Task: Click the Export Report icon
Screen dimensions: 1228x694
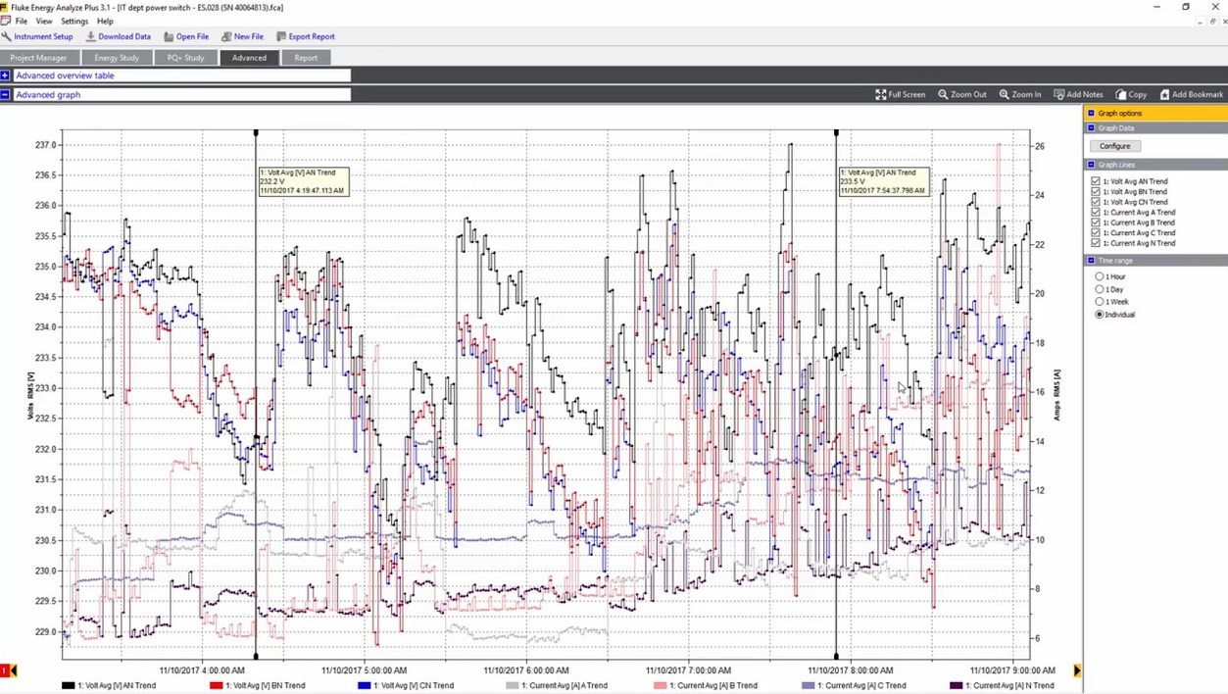Action: [281, 36]
